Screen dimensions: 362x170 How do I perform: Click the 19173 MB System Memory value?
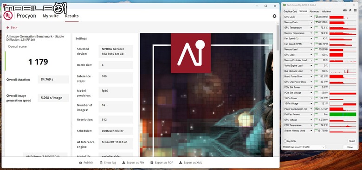322,131
